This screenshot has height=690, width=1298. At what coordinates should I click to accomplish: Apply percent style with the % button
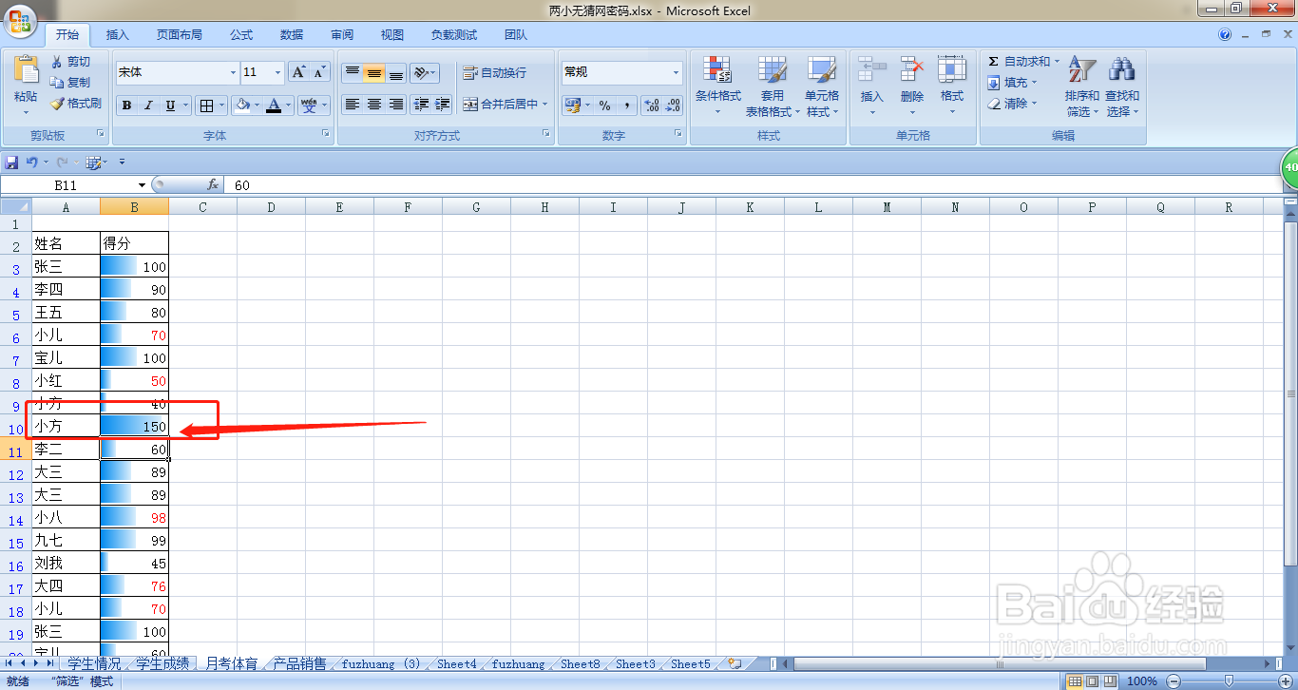click(x=604, y=105)
